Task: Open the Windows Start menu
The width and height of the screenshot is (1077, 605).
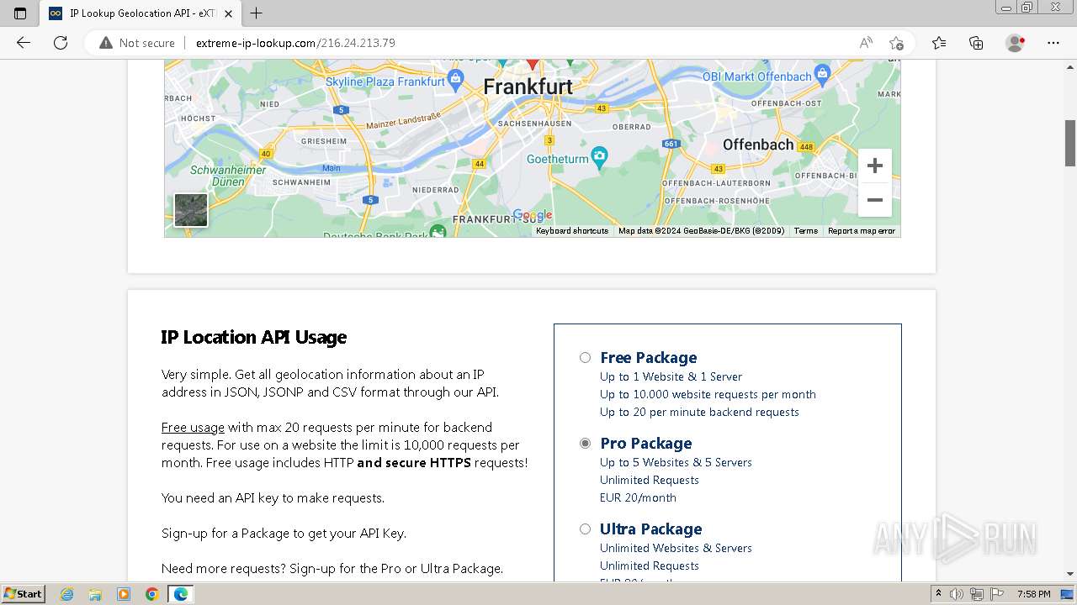Action: [x=23, y=594]
